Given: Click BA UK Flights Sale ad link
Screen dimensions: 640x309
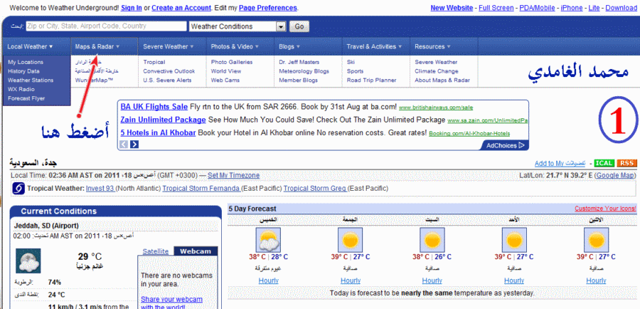Looking at the screenshot, I should (154, 107).
